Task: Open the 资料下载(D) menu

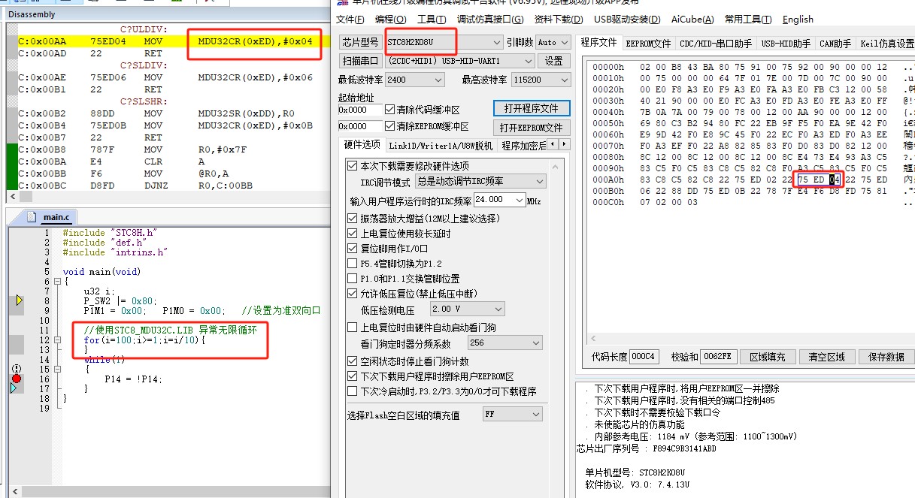Action: [x=559, y=20]
